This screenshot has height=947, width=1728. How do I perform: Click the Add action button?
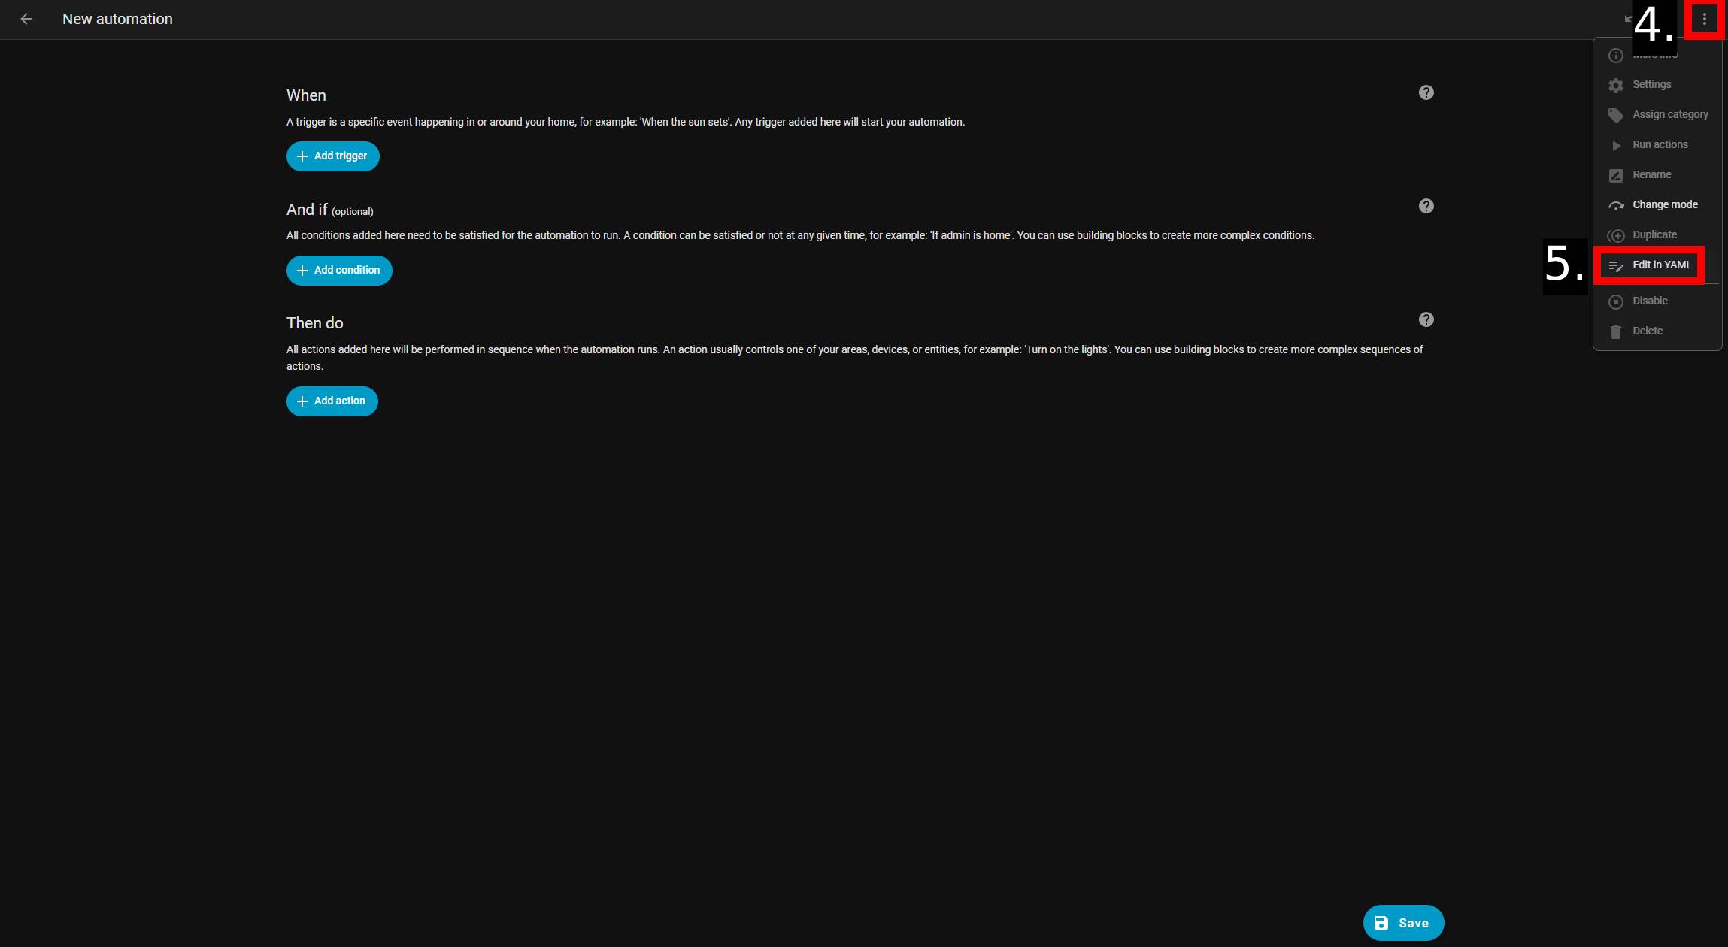click(332, 401)
